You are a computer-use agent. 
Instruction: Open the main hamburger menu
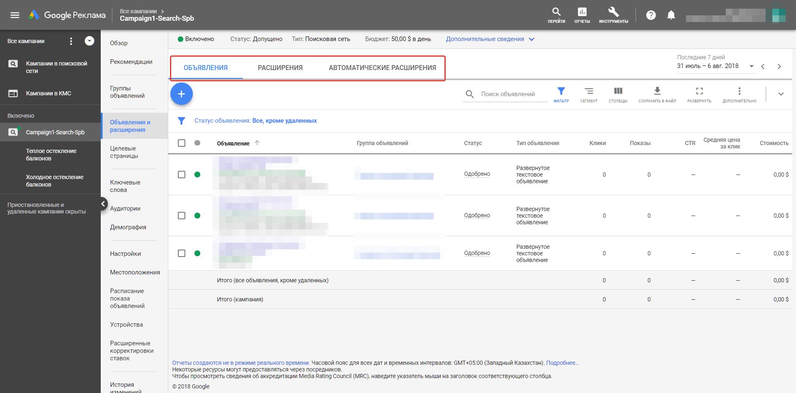(x=15, y=15)
